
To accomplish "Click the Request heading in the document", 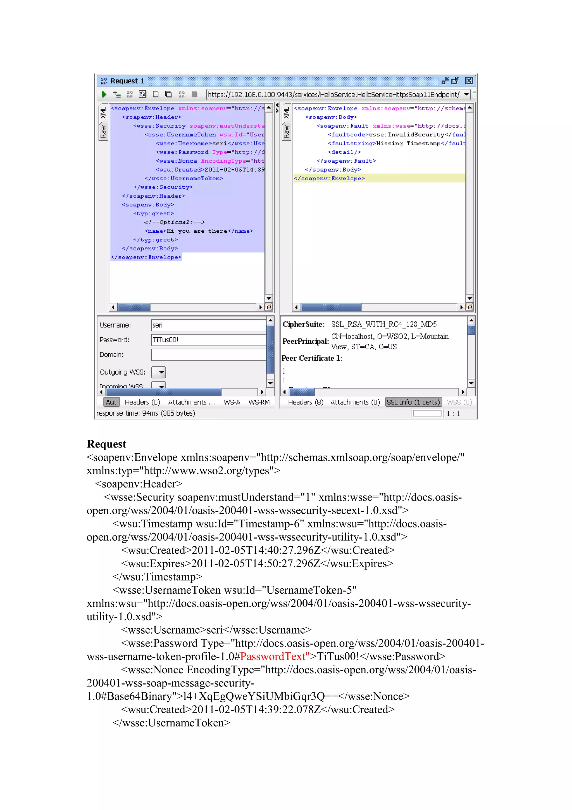I will (106, 444).
